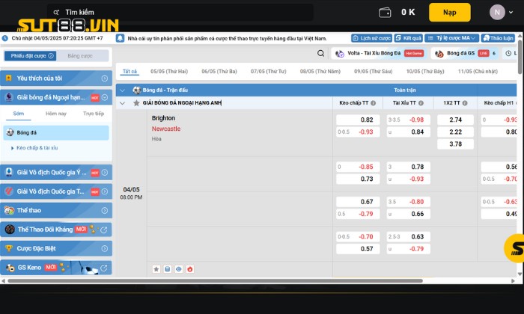Screen dimensions: 524x314
Task: Collapse the Bóng đá - Trận đấu section
Action: coord(123,90)
